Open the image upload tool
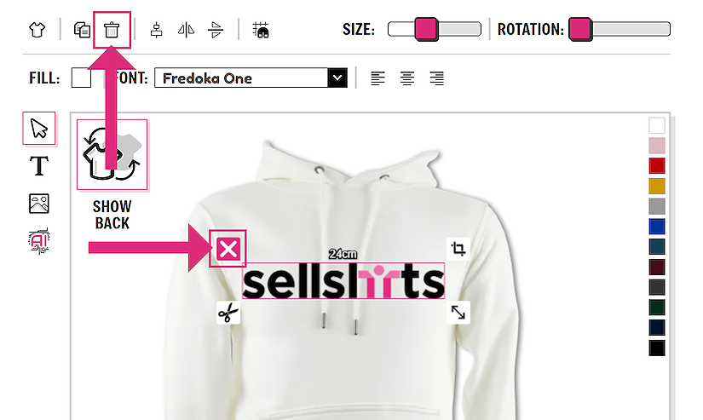 pos(39,204)
